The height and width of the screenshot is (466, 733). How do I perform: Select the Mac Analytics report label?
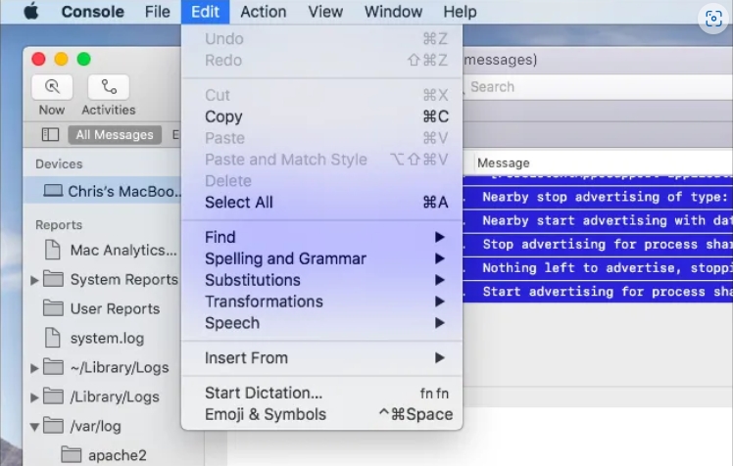tap(123, 251)
